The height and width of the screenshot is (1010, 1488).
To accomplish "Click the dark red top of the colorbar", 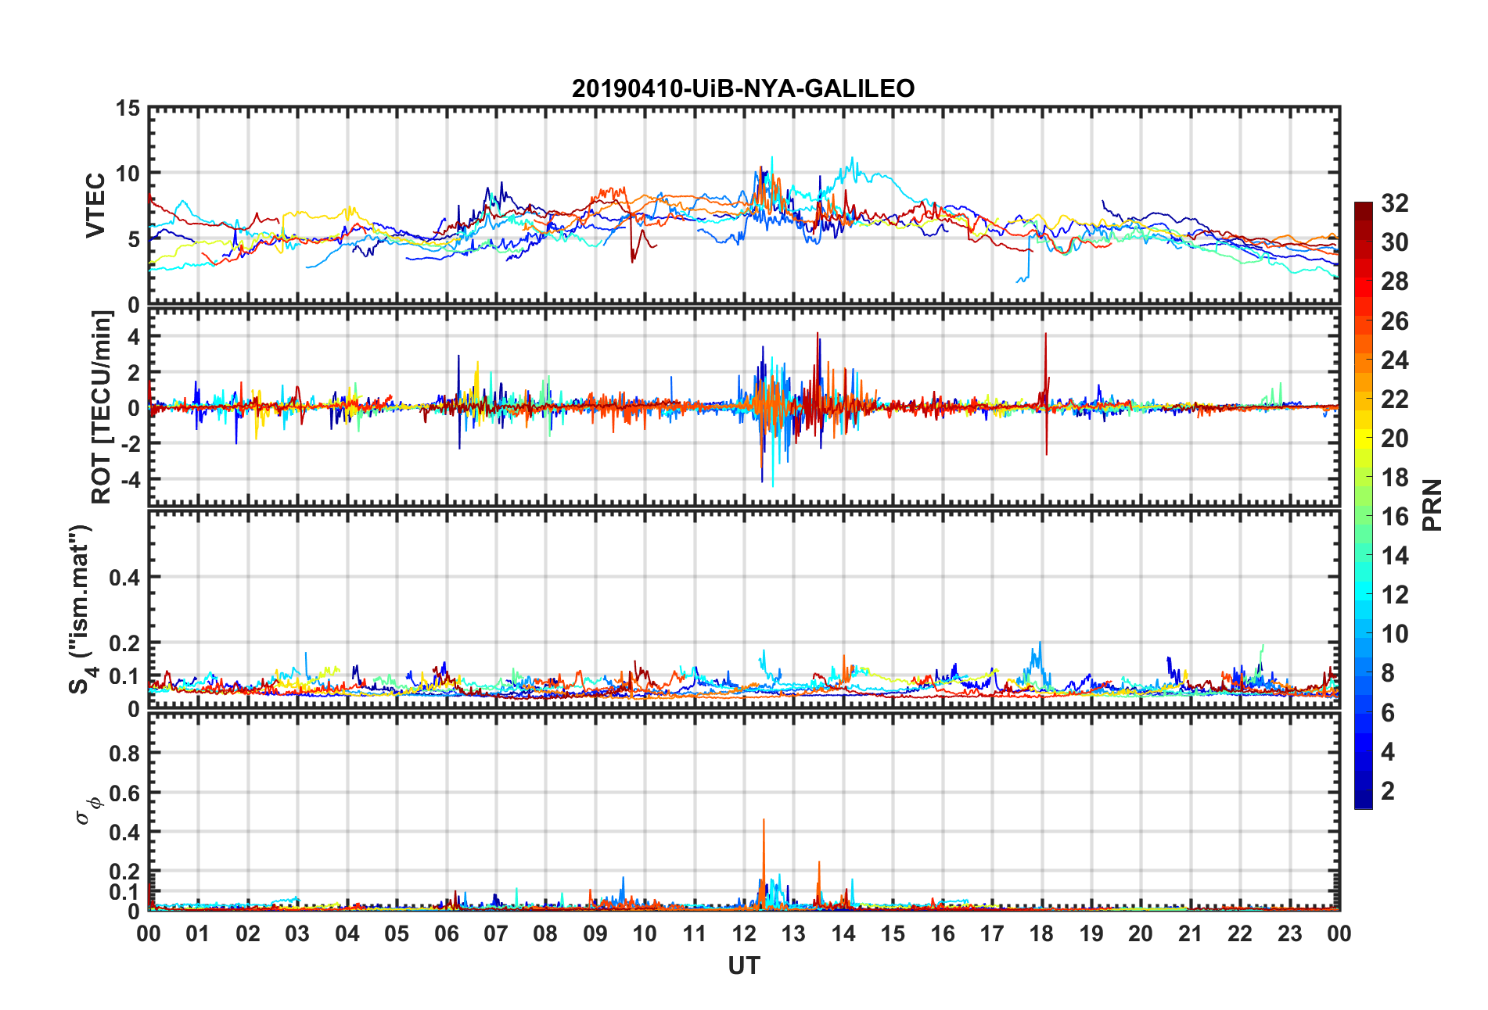I will 1364,211.
